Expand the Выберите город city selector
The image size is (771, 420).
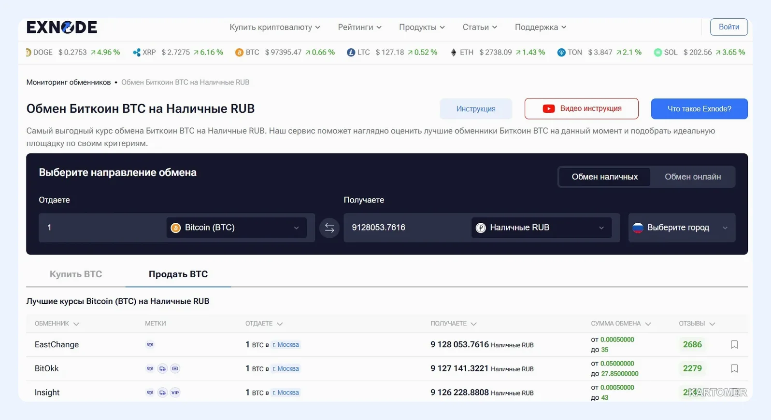(x=682, y=228)
